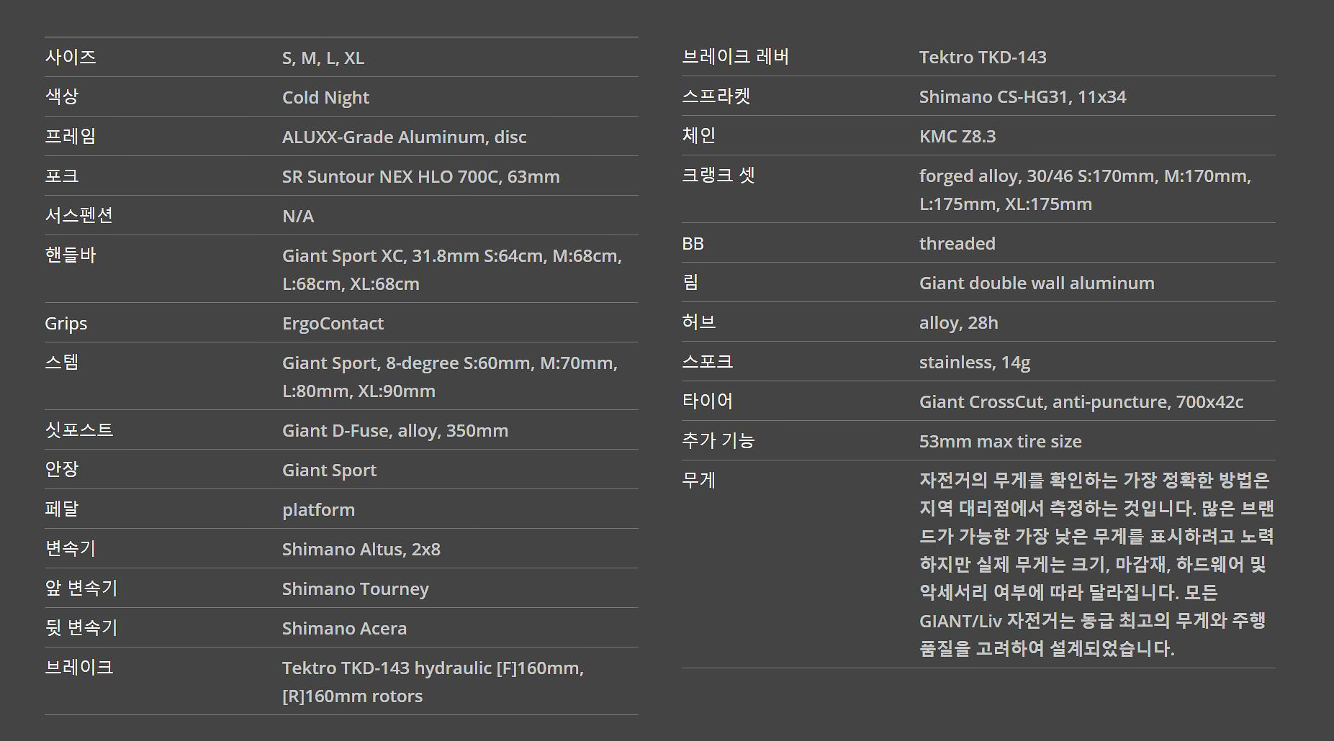Click the '프레임' label
1334x741 pixels.
[x=71, y=137]
